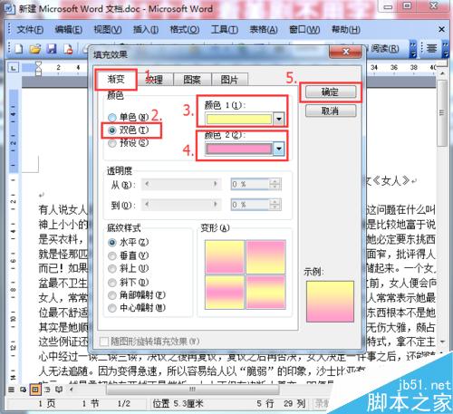Open the 格式(O) menu

[x=185, y=30]
